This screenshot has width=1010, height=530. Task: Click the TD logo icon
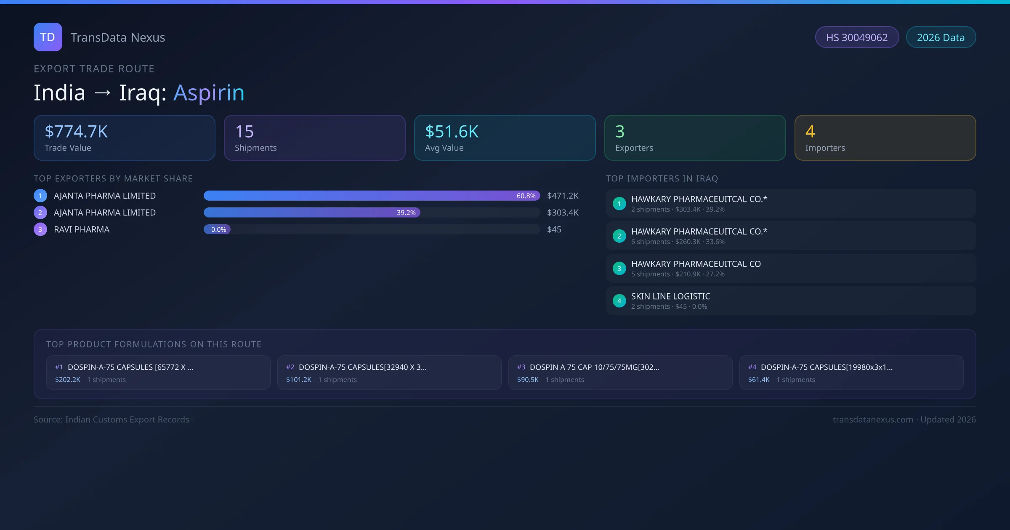click(x=48, y=37)
